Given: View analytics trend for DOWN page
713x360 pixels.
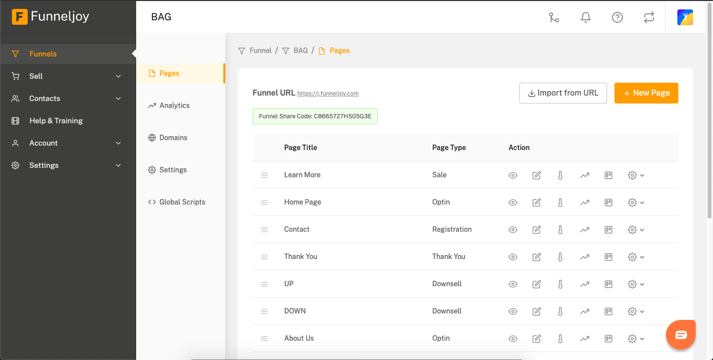Looking at the screenshot, I should pyautogui.click(x=585, y=311).
